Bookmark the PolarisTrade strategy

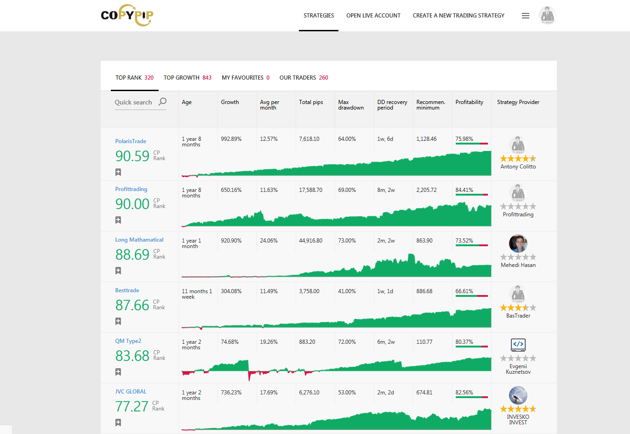click(x=118, y=172)
